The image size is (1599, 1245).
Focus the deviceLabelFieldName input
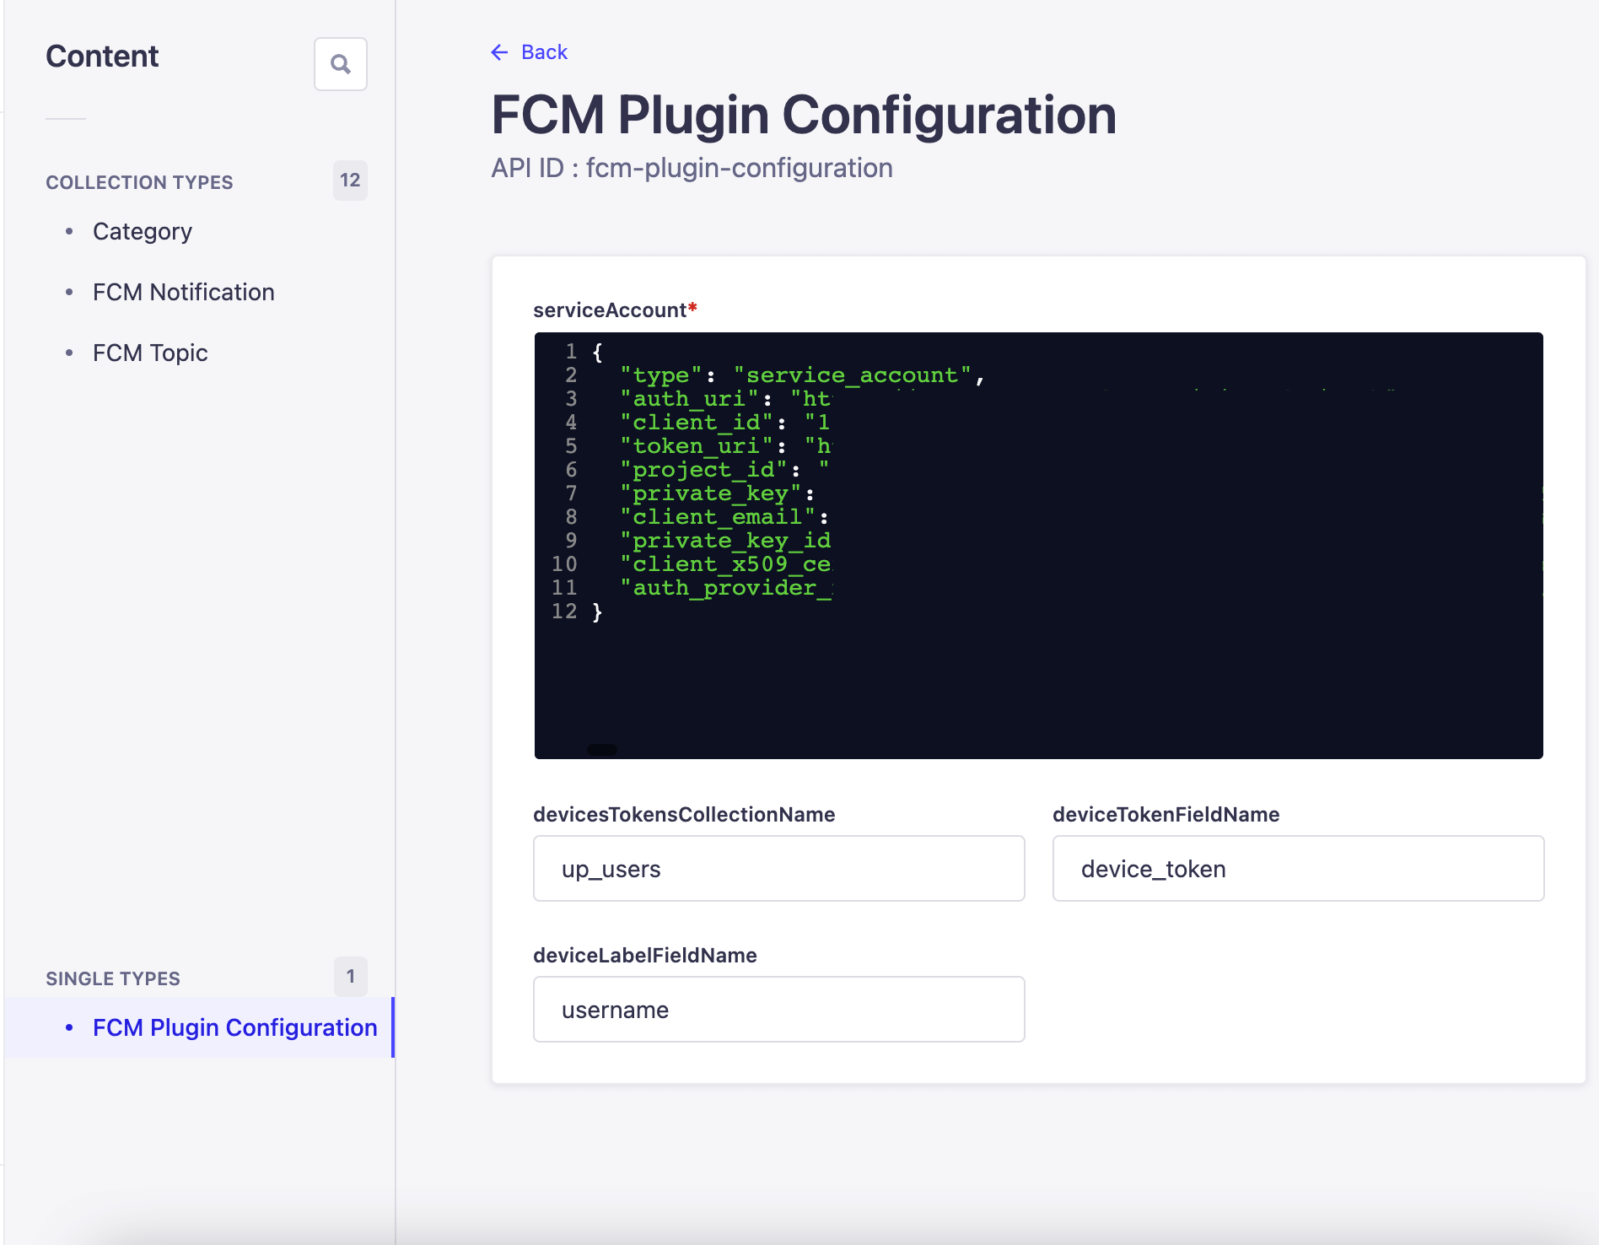[x=779, y=1010]
